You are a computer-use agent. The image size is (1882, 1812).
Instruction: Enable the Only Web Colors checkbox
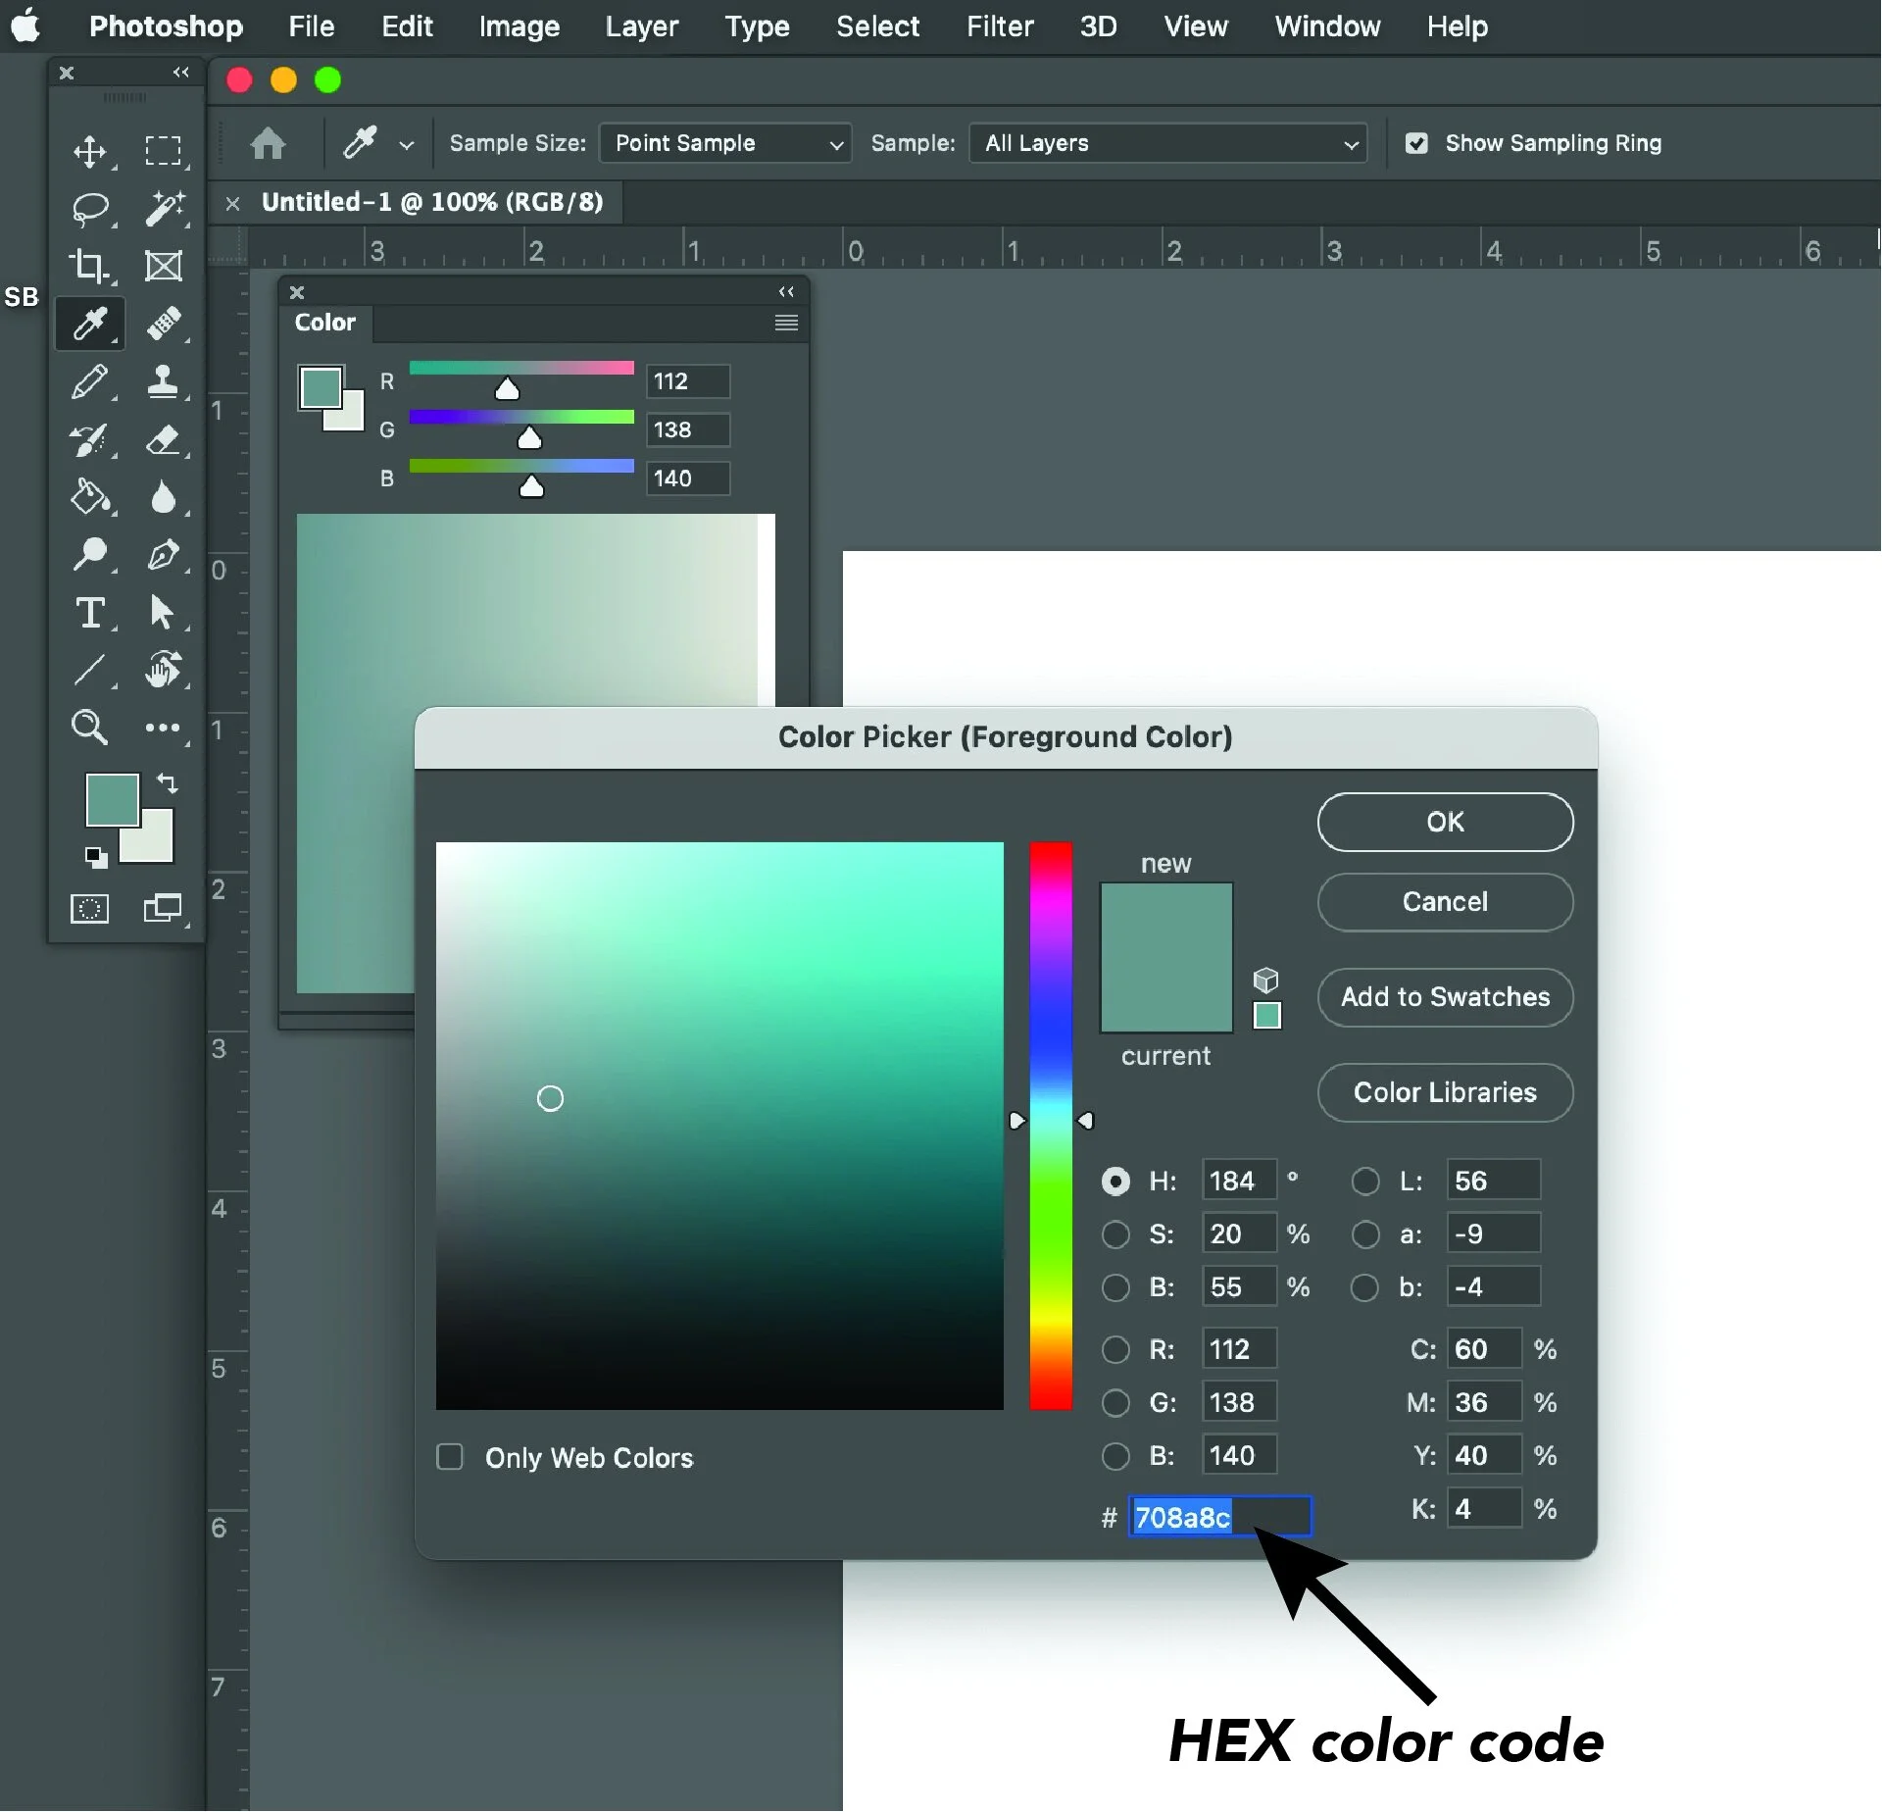click(451, 1457)
